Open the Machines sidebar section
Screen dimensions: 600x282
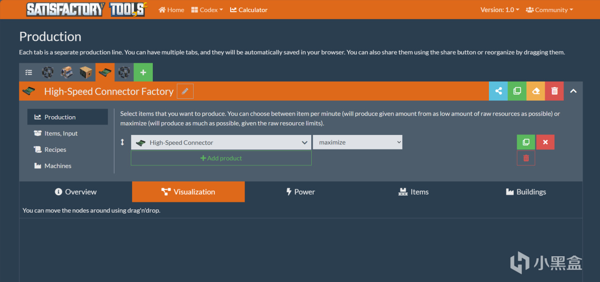pos(67,166)
